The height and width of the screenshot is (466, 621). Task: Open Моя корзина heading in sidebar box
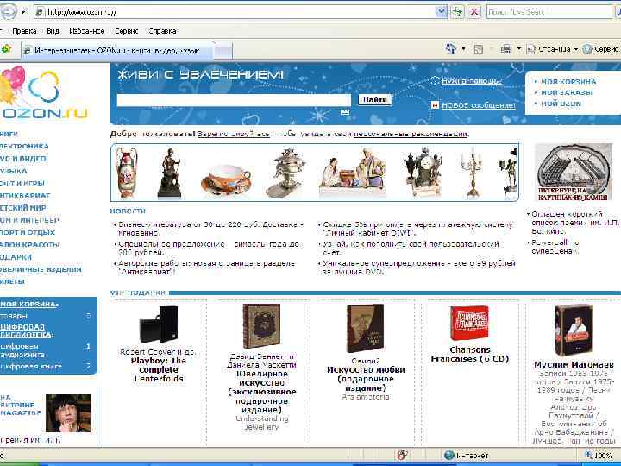[x=29, y=305]
